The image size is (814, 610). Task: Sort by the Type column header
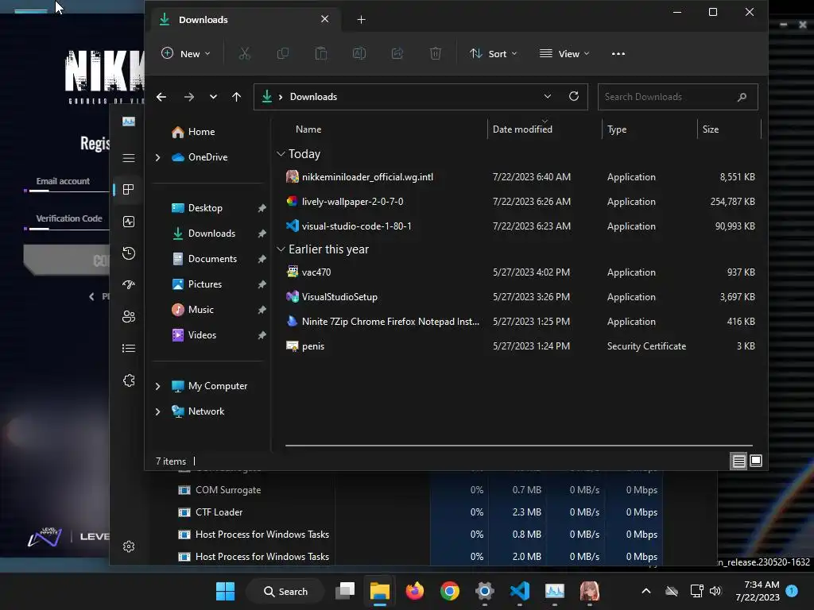tap(617, 129)
